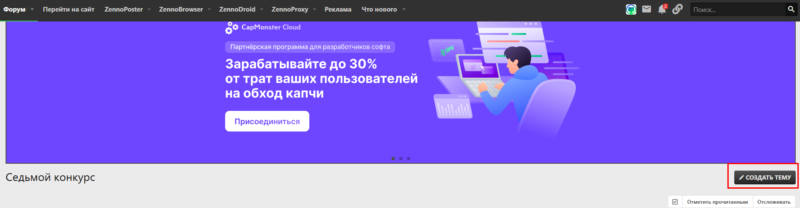Click the banner illustration of developer
This screenshot has height=208, width=800.
[504, 80]
